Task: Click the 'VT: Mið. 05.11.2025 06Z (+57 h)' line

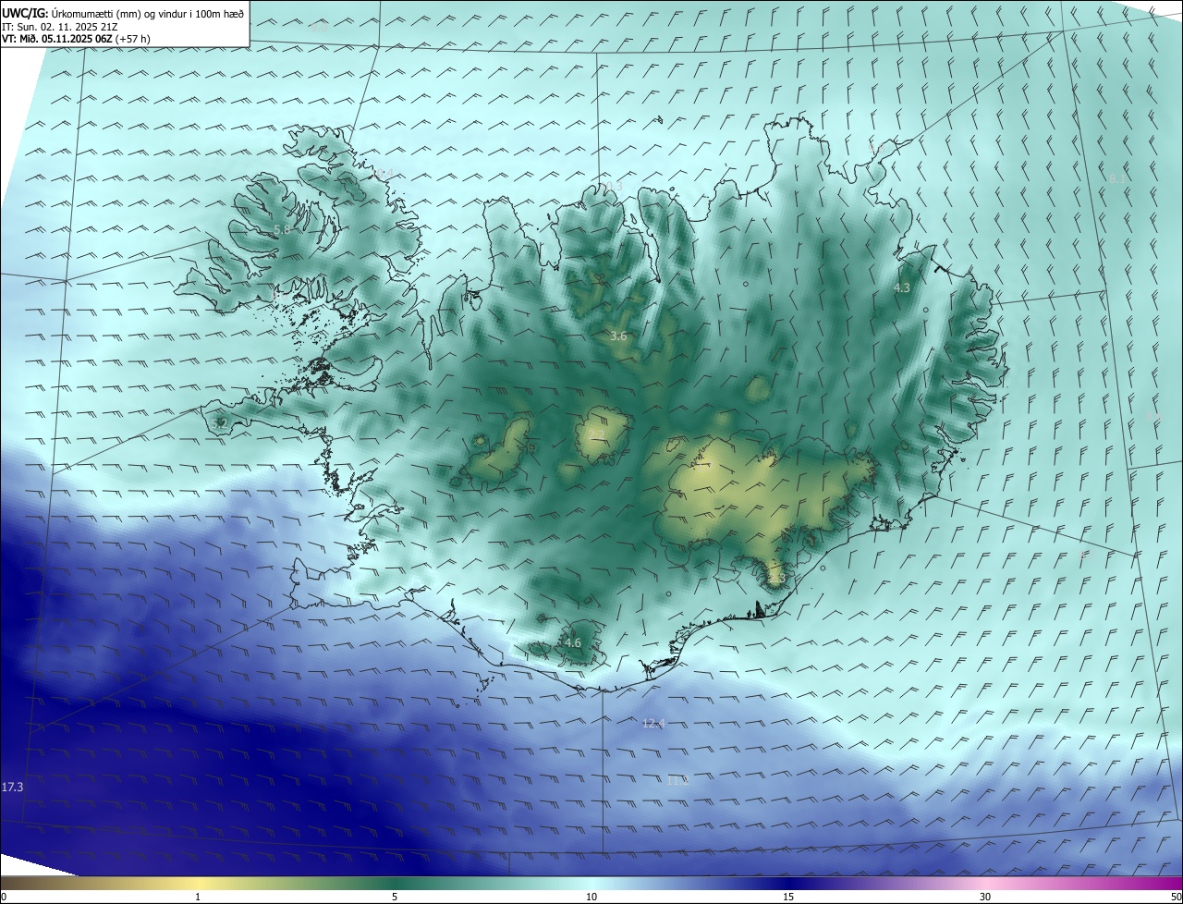Action: (x=76, y=39)
